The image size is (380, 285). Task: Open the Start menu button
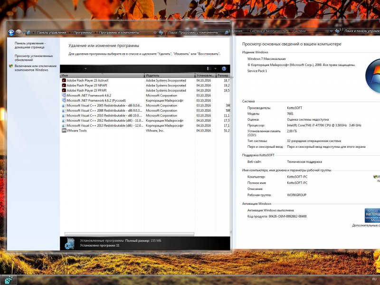click(x=9, y=280)
